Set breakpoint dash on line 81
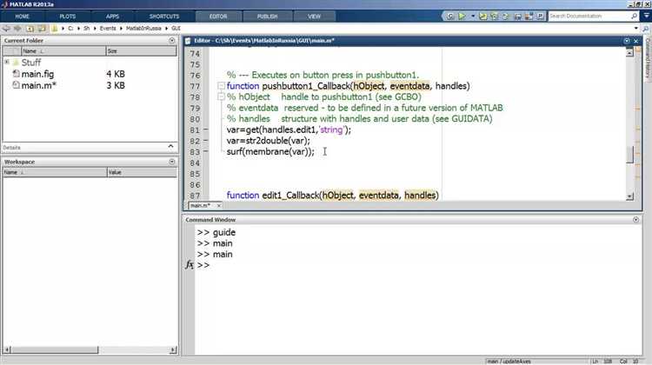This screenshot has width=652, height=365. click(205, 129)
